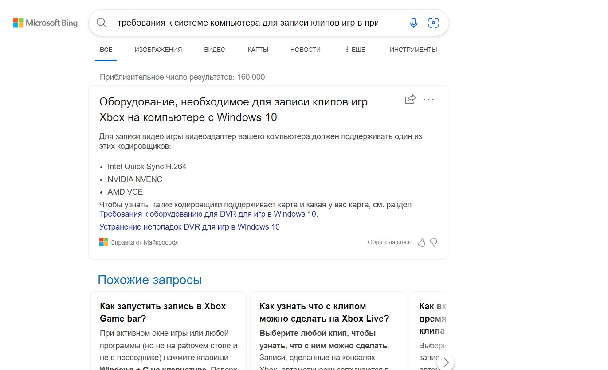
Task: Share the featured answer card
Action: tap(410, 99)
